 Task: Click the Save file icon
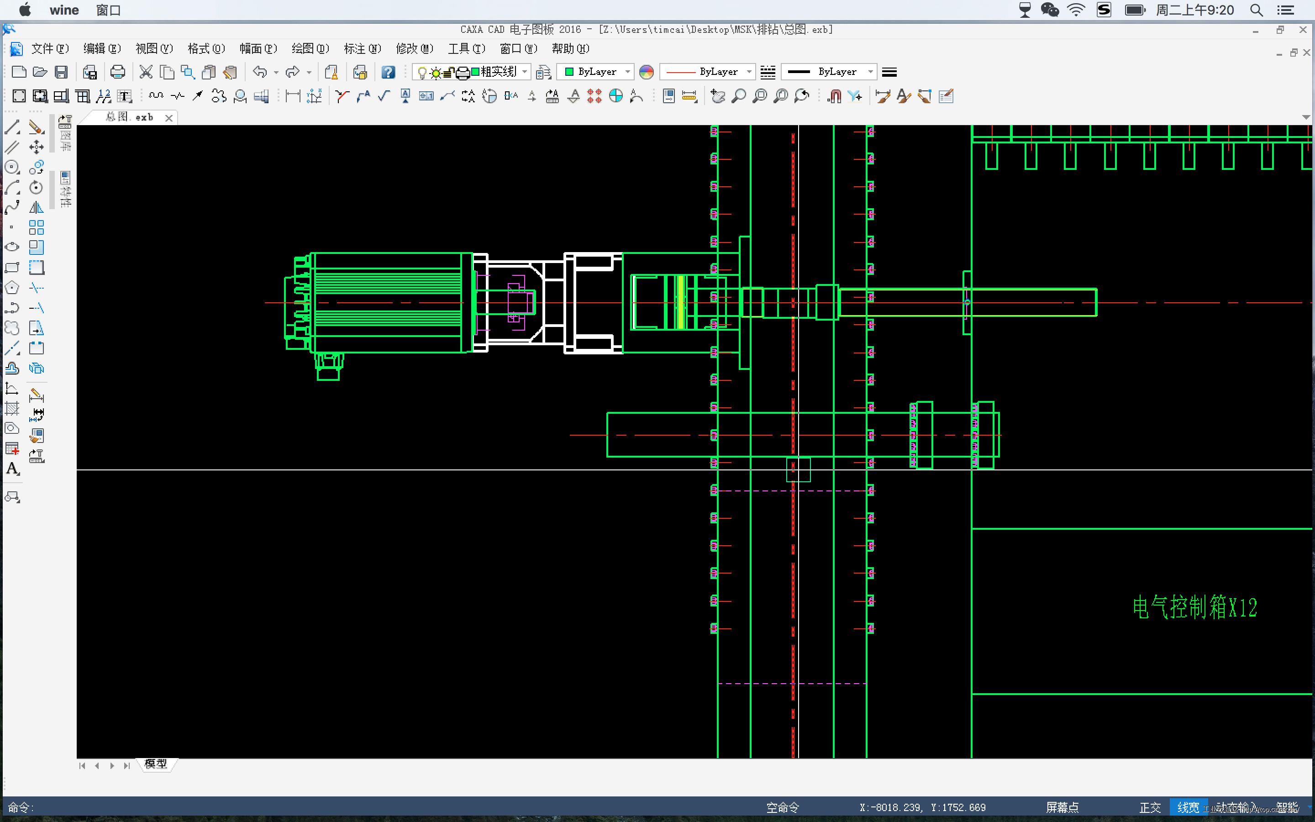click(x=61, y=72)
